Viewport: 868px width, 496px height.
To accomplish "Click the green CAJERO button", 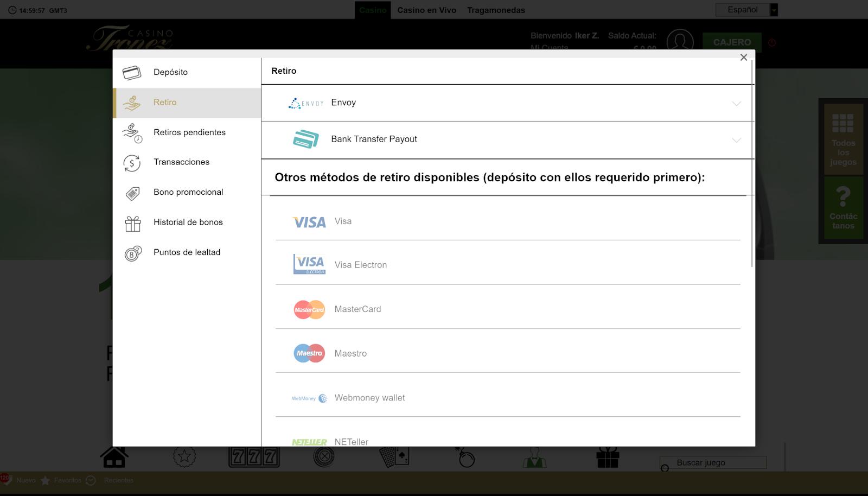I will (x=732, y=42).
